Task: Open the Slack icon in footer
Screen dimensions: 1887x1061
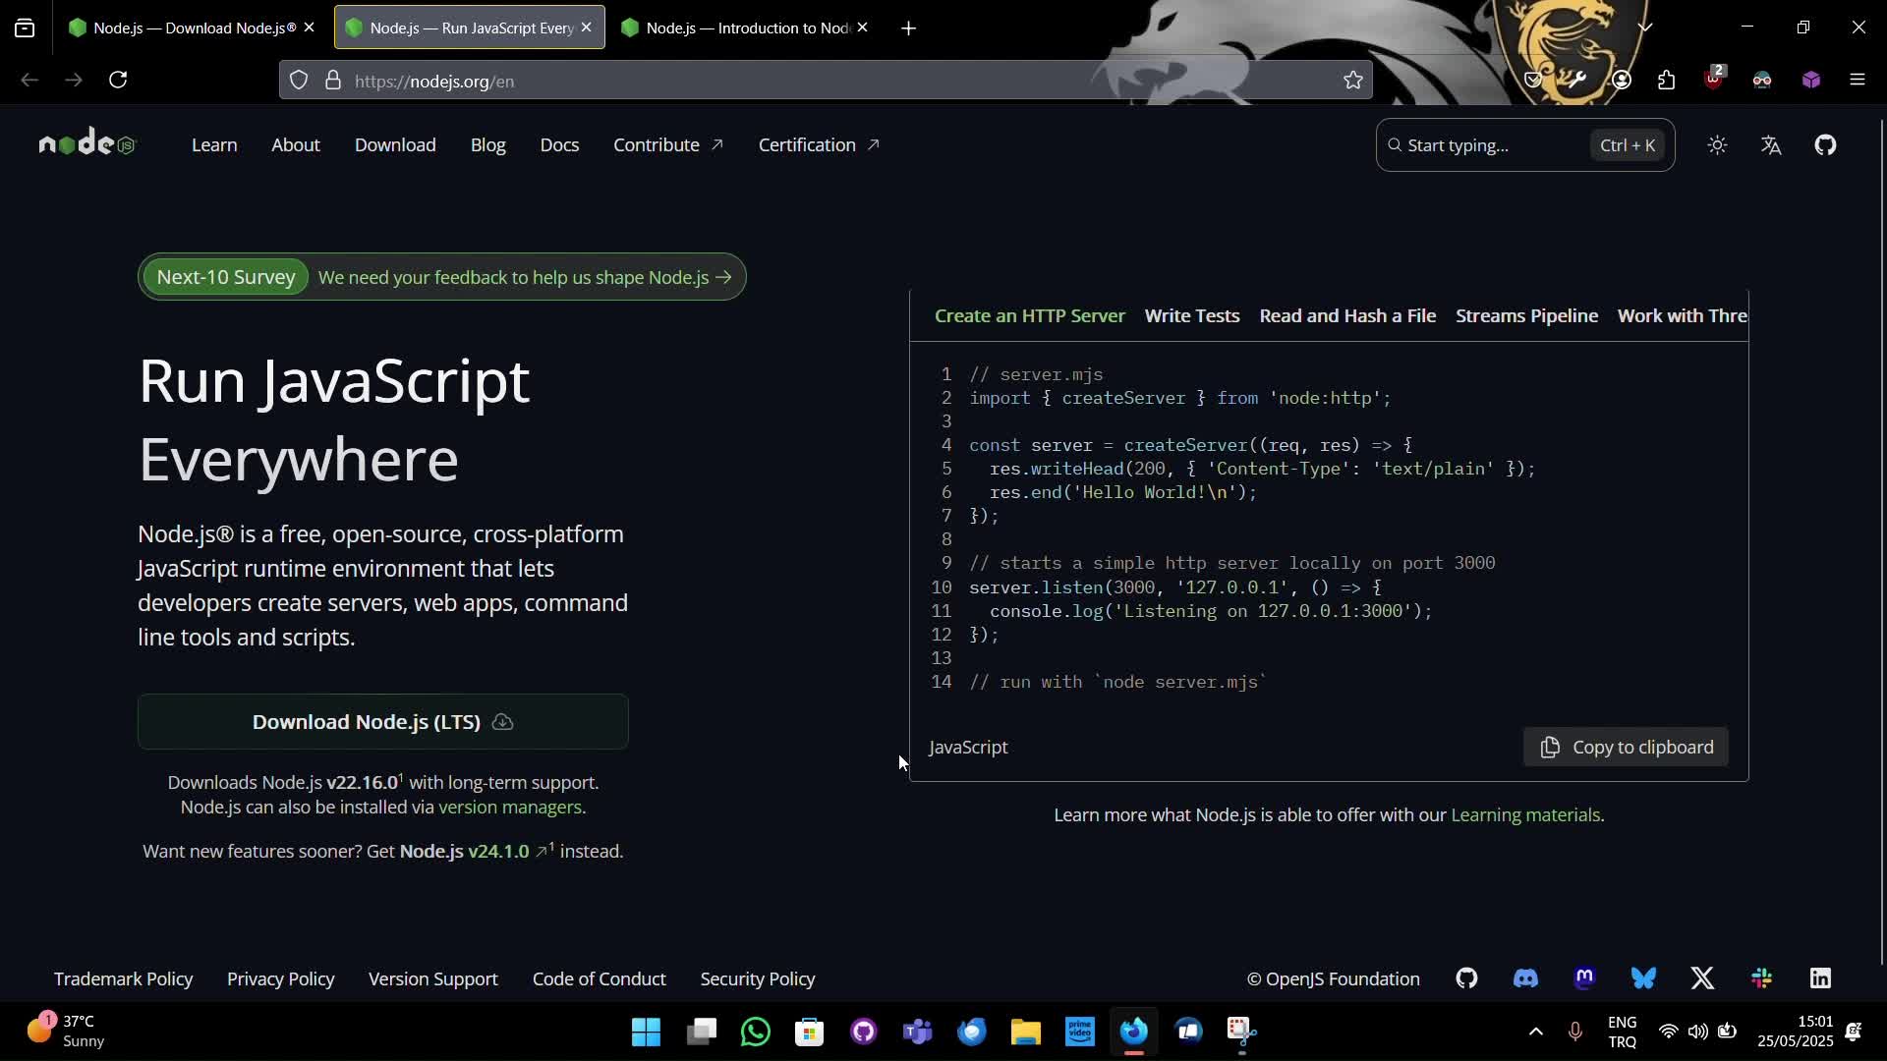Action: point(1761,978)
